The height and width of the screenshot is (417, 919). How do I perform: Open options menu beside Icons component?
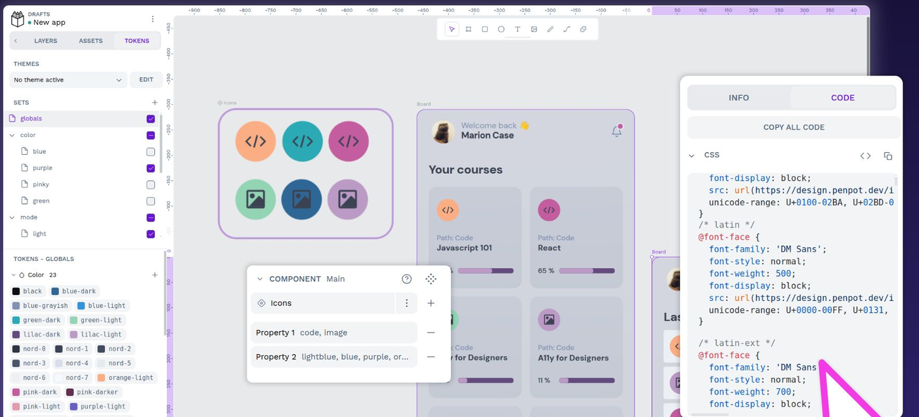tap(407, 303)
